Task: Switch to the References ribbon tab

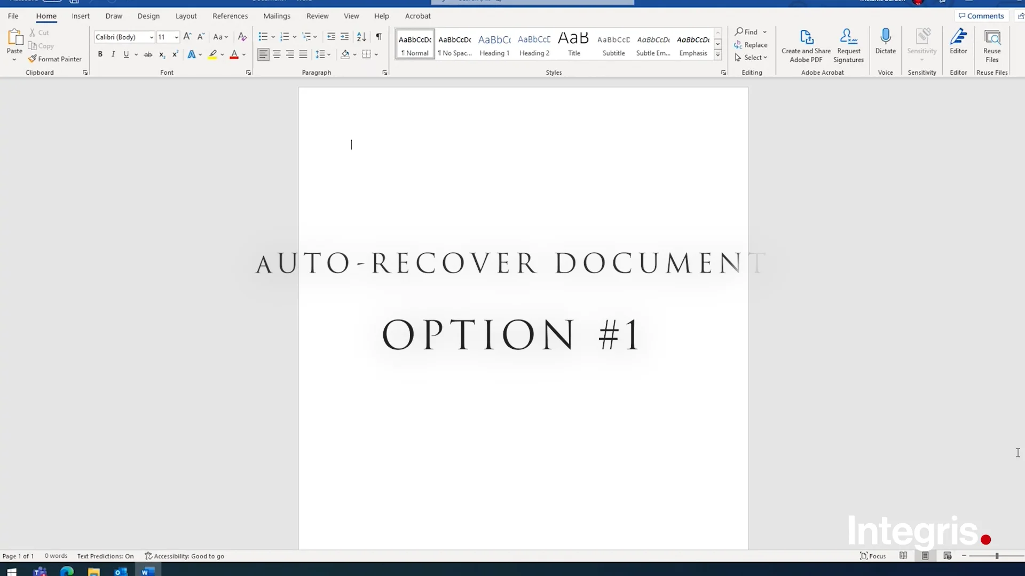Action: tap(230, 16)
